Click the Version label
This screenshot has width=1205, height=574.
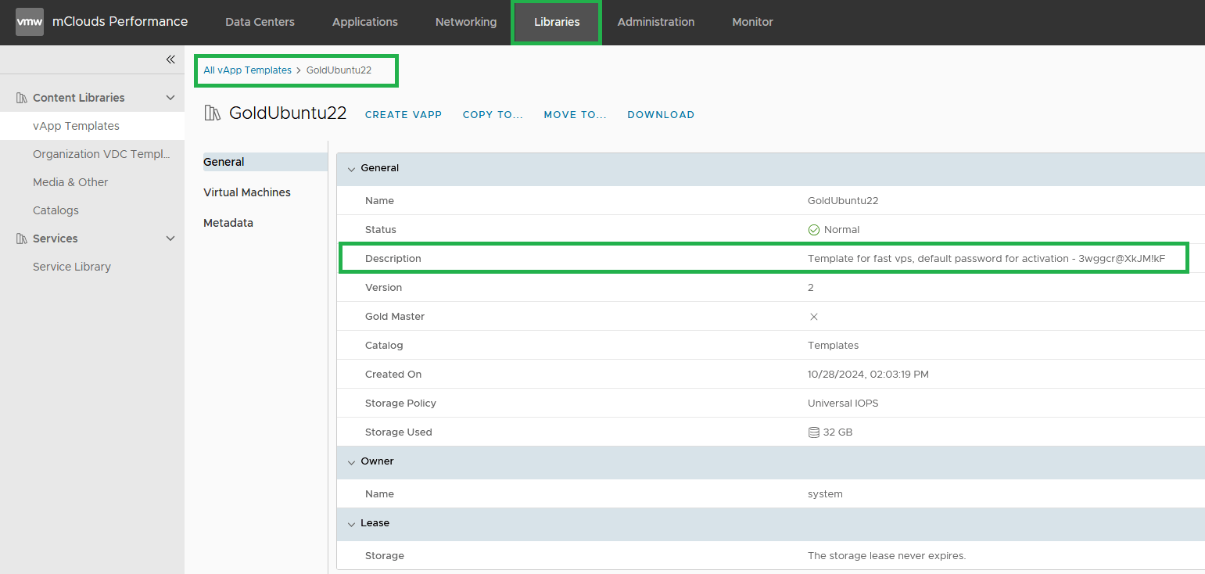pos(383,288)
